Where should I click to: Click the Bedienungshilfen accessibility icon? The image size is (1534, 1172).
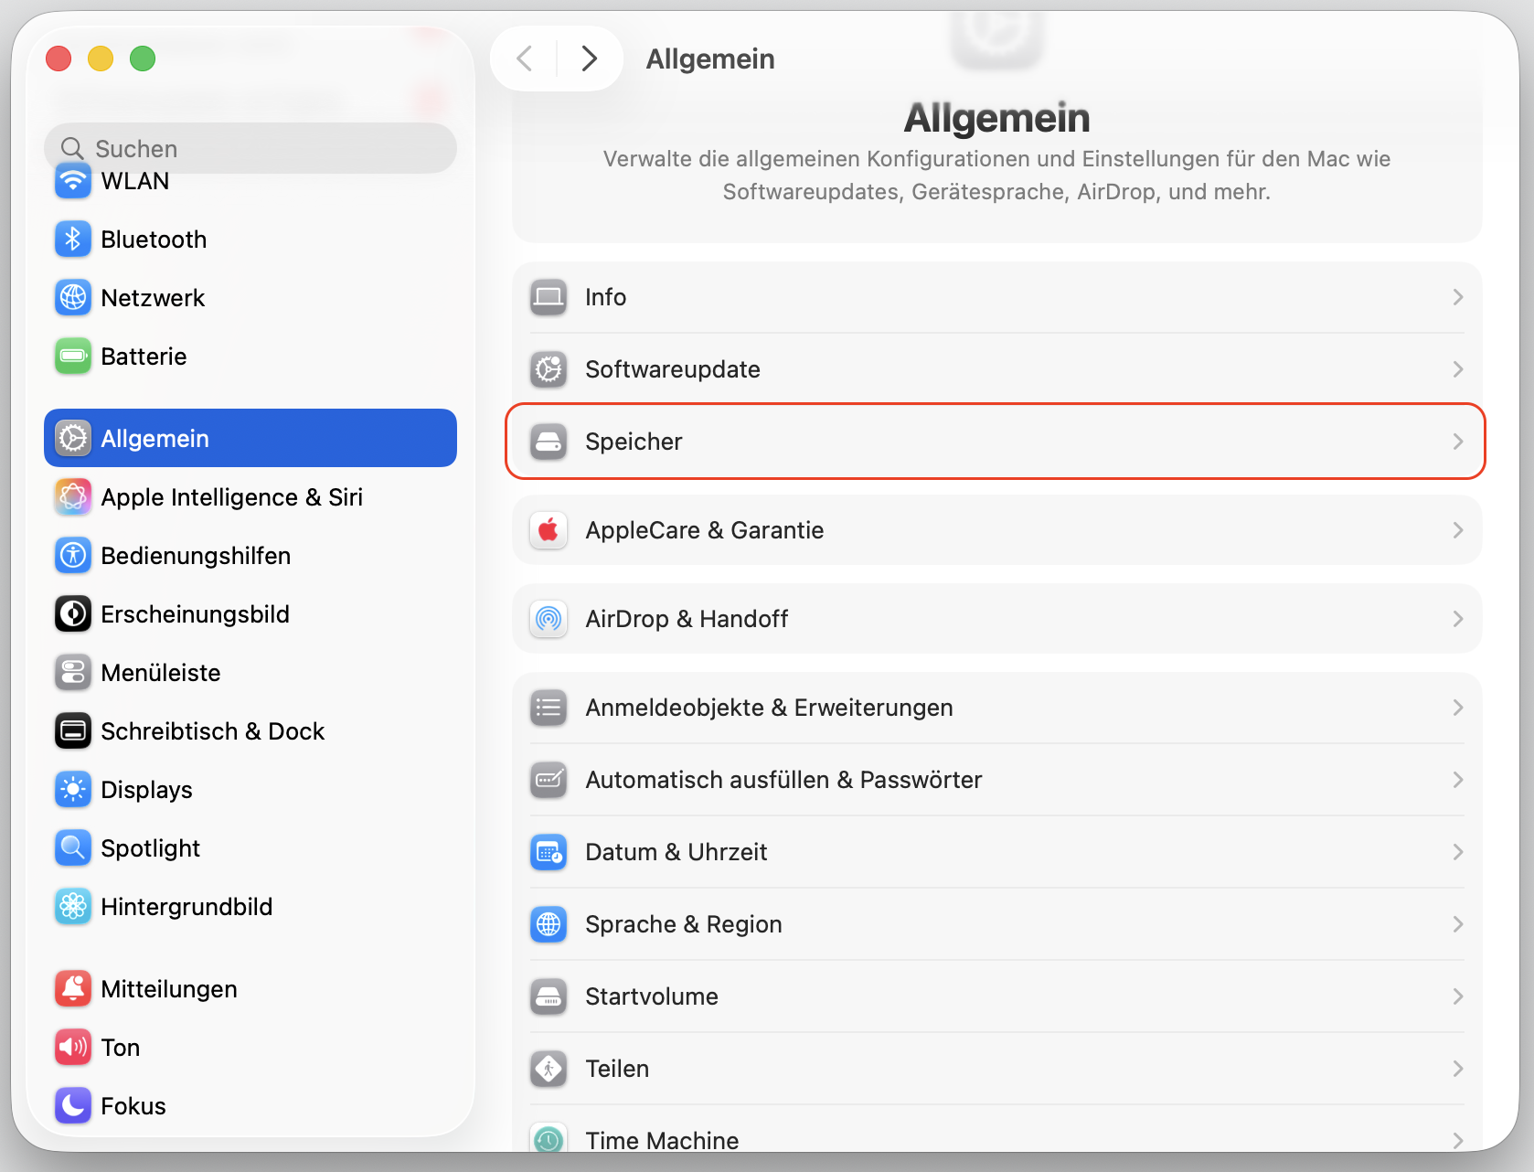click(73, 556)
